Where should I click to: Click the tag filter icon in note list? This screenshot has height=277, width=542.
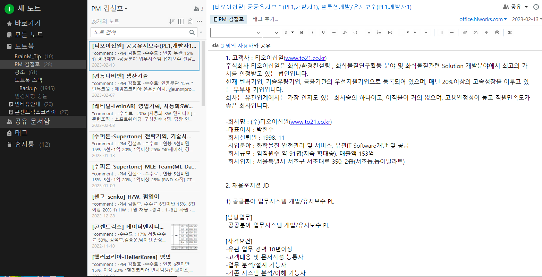(190, 21)
